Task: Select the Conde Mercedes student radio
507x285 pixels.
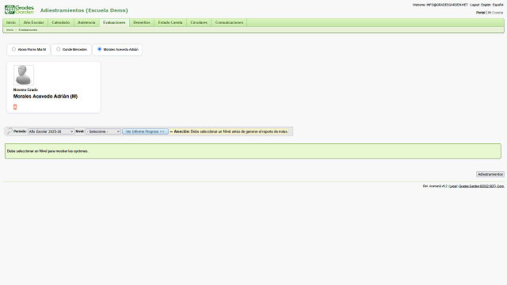Action: [x=58, y=49]
